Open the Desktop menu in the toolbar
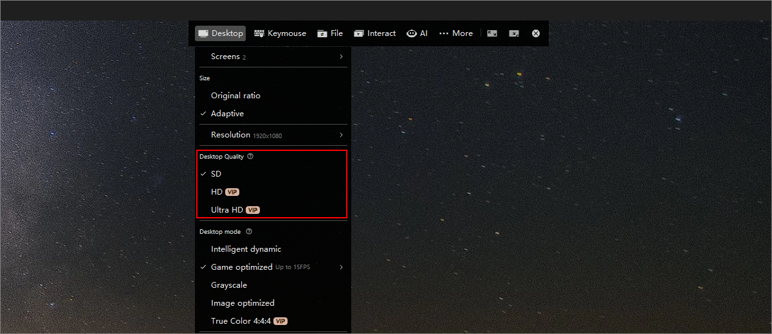This screenshot has height=334, width=772. pyautogui.click(x=221, y=33)
